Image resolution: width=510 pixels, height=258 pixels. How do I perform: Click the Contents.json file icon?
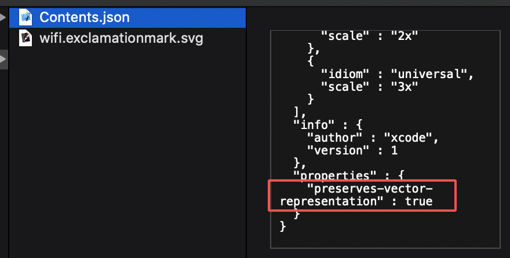[x=25, y=17]
